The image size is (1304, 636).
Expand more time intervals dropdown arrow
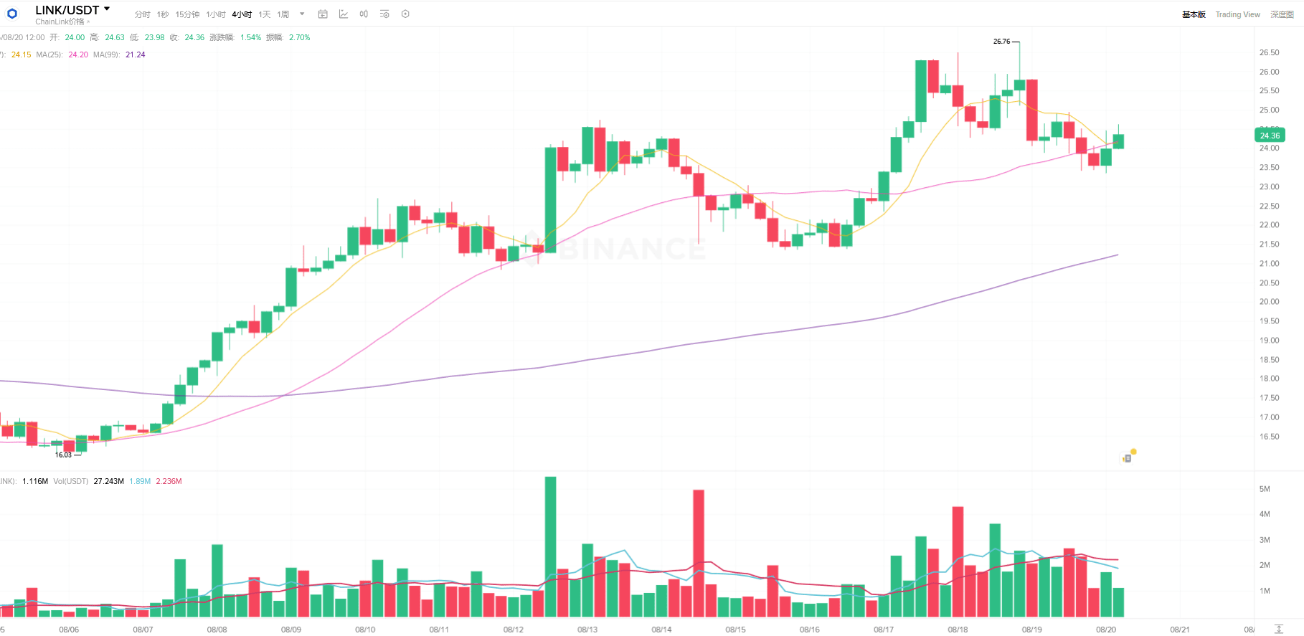[x=302, y=14]
